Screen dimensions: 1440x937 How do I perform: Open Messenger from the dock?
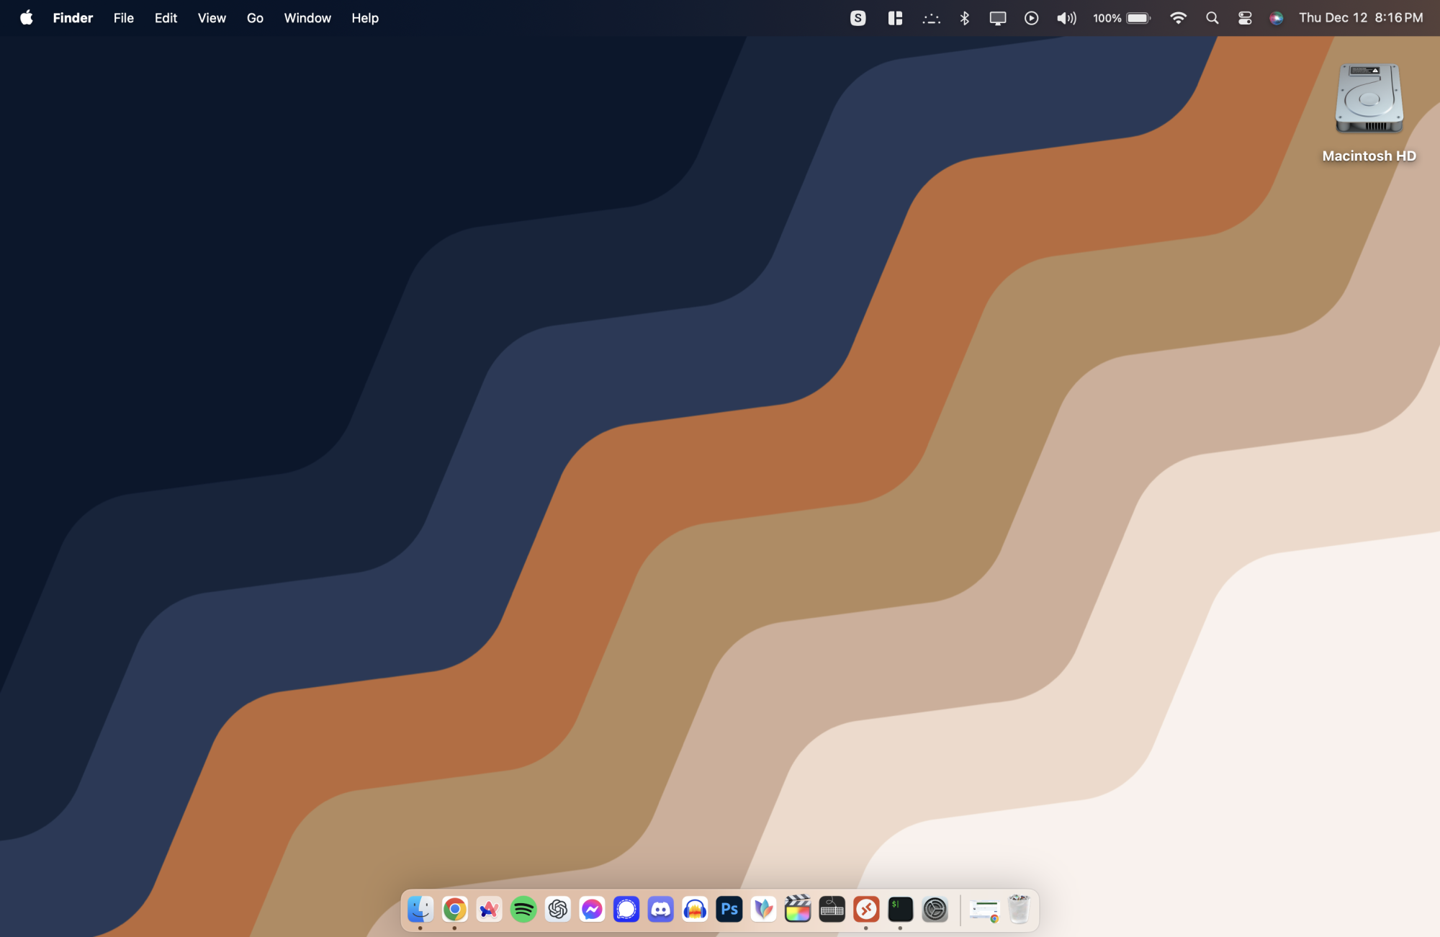[x=592, y=910]
